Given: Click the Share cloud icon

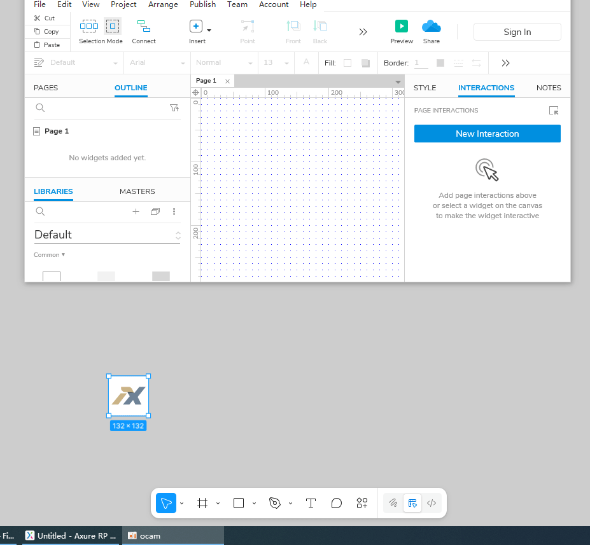Looking at the screenshot, I should click(x=431, y=26).
